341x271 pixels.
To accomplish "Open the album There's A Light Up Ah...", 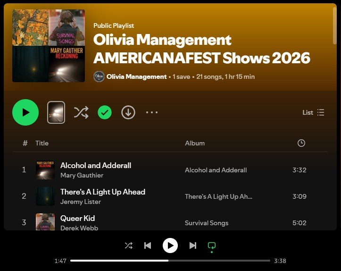I will pos(218,196).
